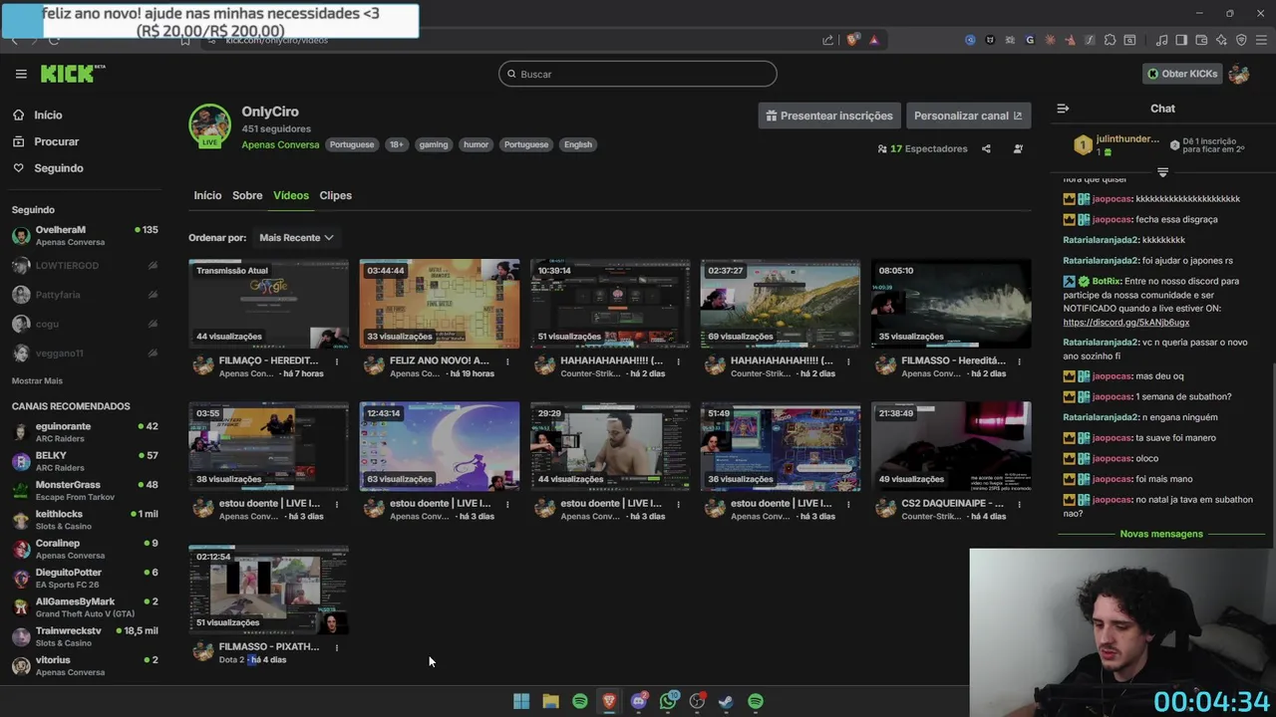Click Mostrar Mais in sidebar

tap(37, 380)
